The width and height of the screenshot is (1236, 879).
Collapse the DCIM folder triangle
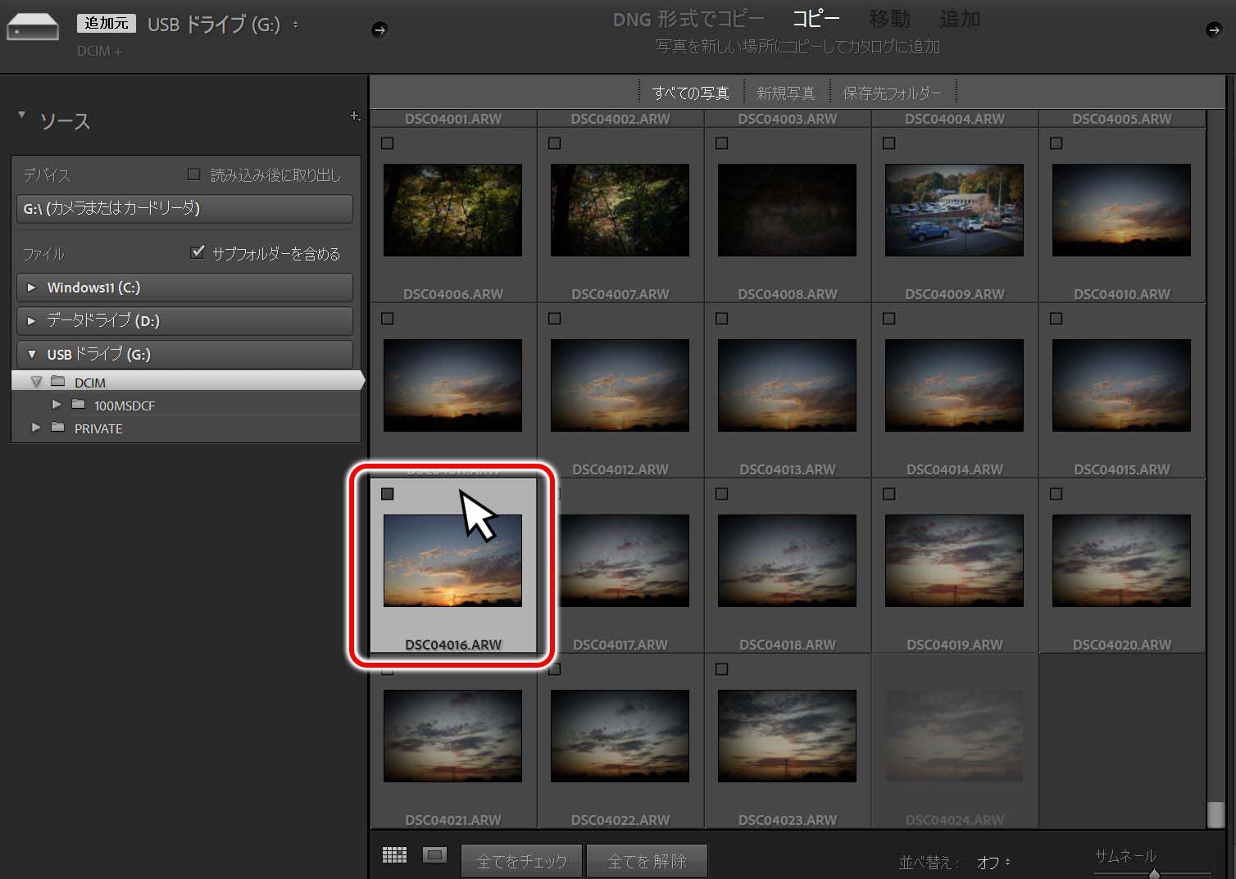pyautogui.click(x=36, y=382)
